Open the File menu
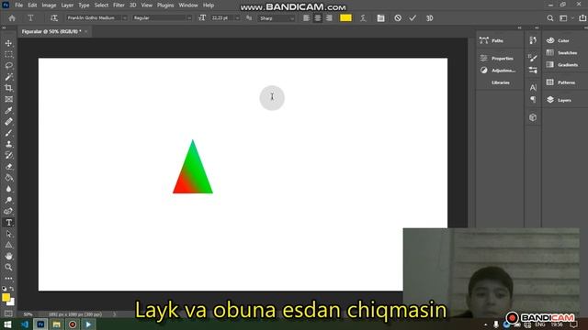 coord(18,5)
